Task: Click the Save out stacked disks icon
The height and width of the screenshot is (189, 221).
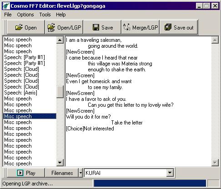Action: coord(168,27)
